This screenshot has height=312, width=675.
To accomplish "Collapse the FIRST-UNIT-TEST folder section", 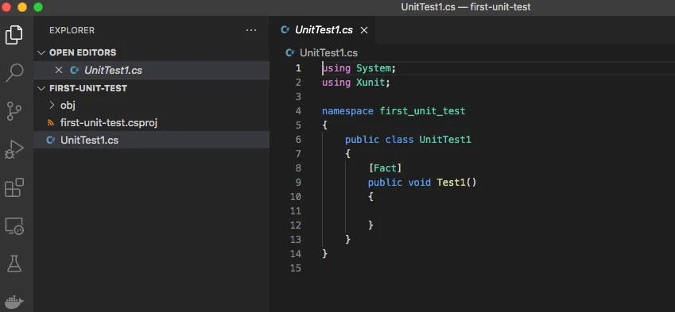I will click(41, 88).
